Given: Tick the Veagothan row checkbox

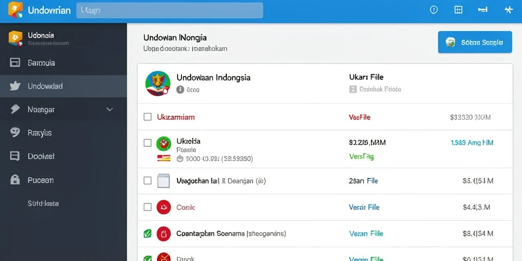Looking at the screenshot, I should 147,181.
